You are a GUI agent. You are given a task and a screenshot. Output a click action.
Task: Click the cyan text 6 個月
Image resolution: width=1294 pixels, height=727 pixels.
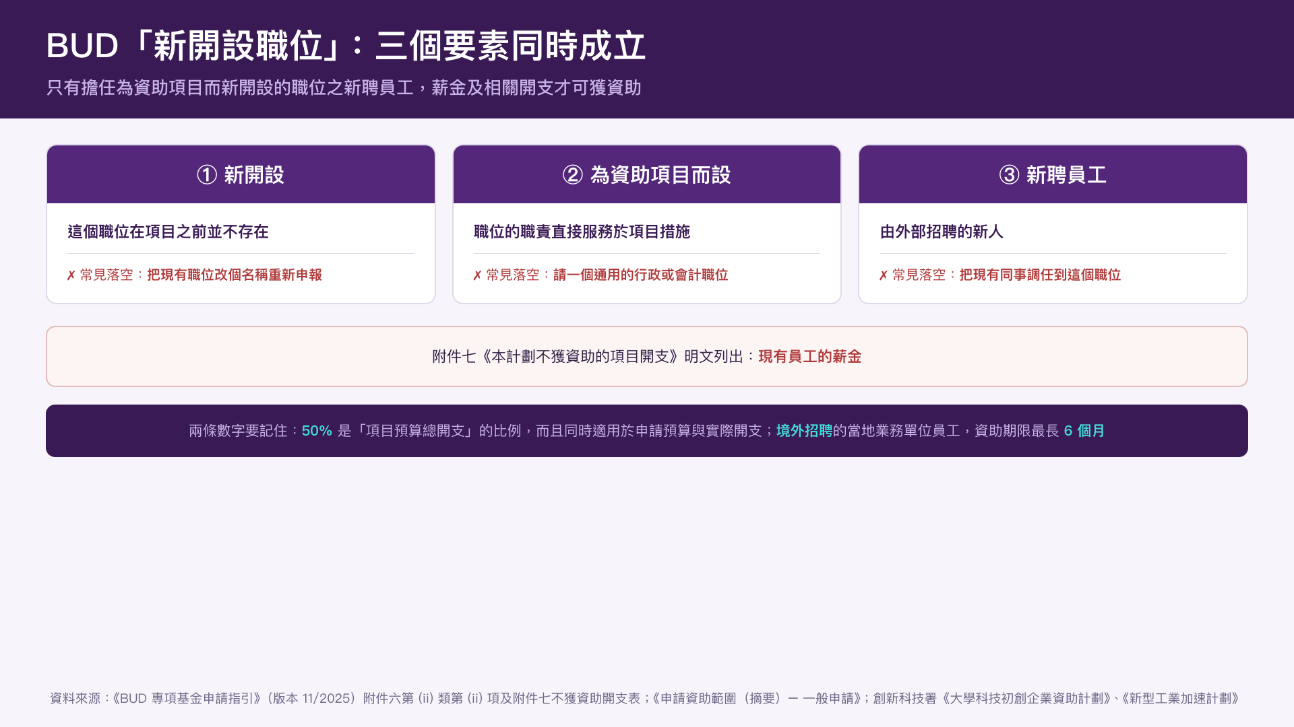[1084, 431]
